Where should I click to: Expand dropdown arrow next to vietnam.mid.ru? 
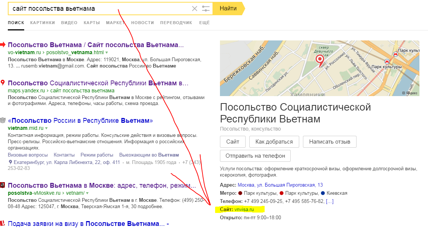[47, 128]
